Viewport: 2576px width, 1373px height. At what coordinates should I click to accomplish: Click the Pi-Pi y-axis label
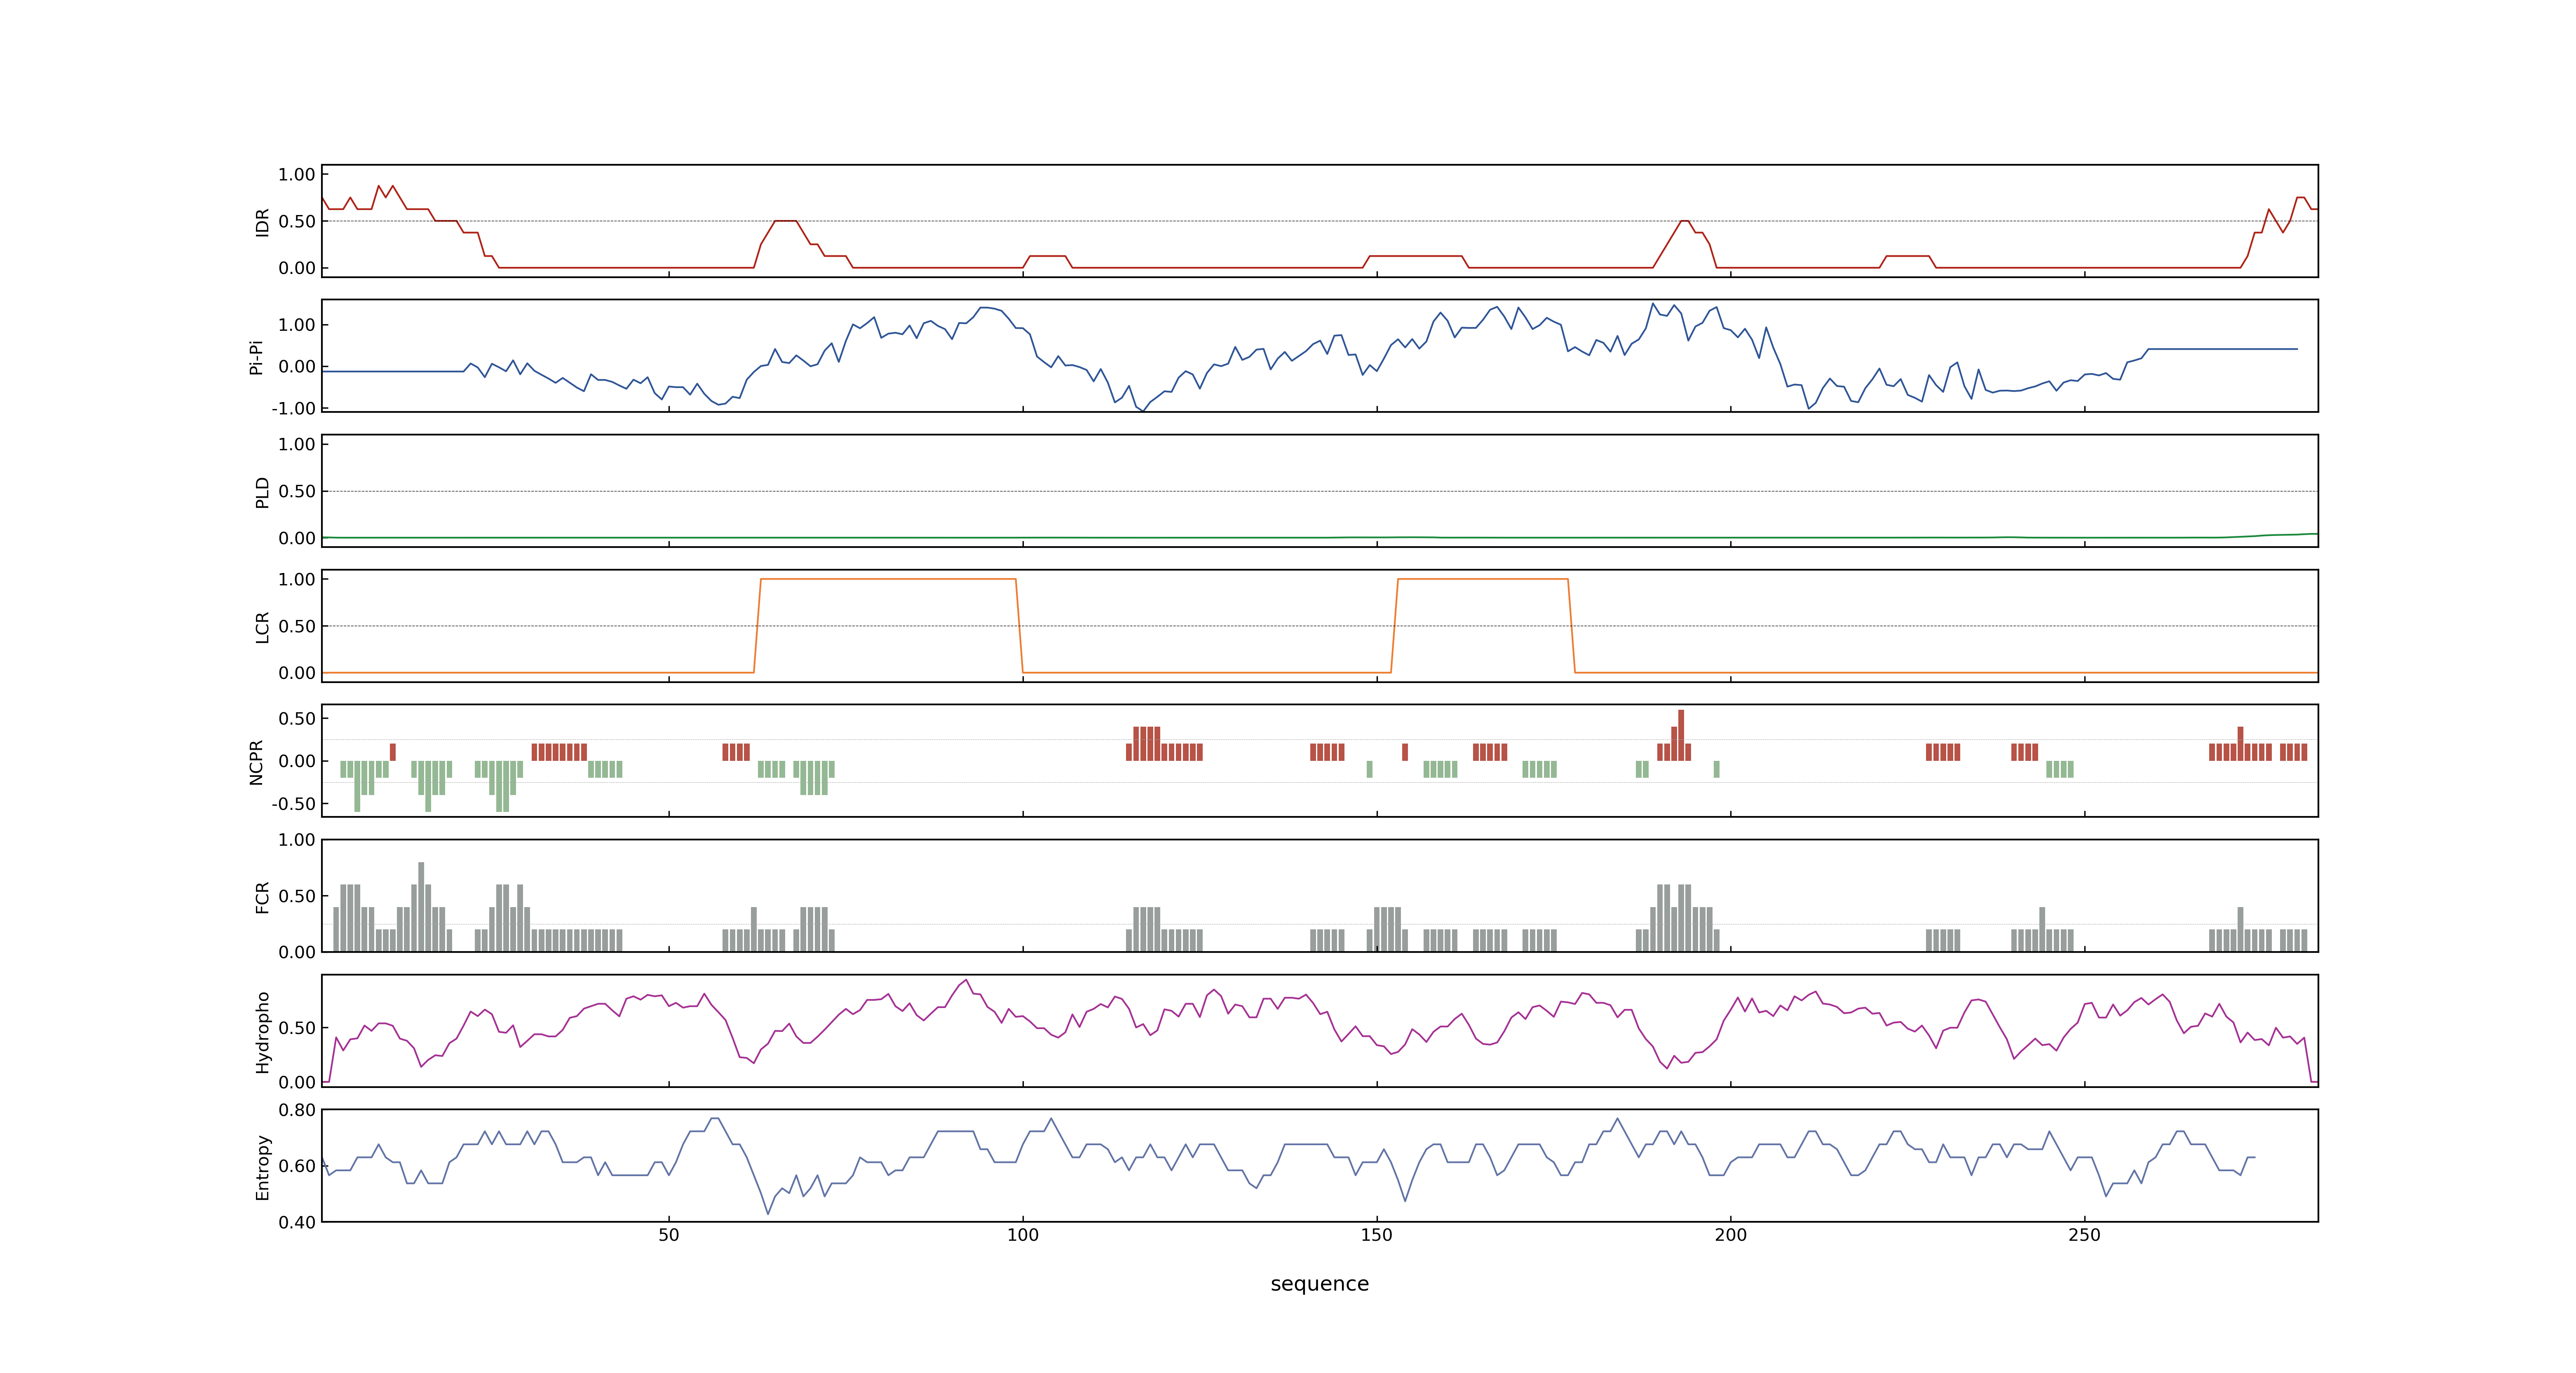(x=256, y=357)
